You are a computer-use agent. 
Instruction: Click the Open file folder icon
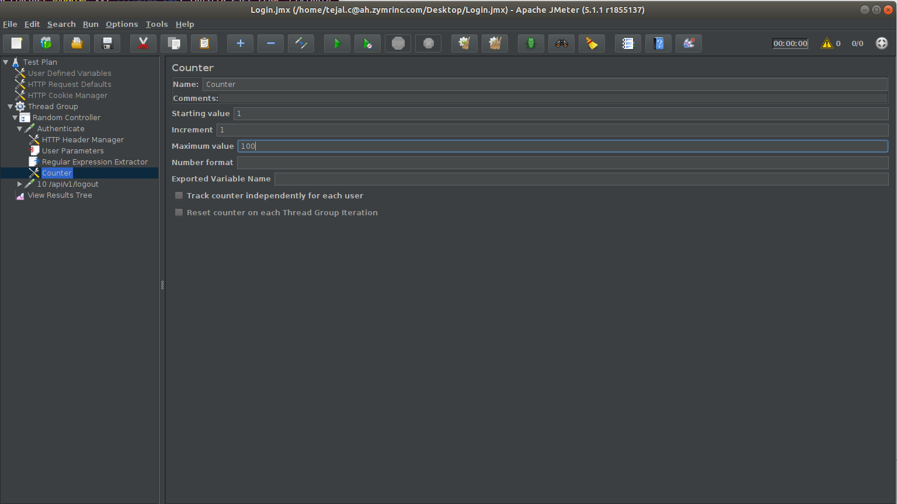77,43
